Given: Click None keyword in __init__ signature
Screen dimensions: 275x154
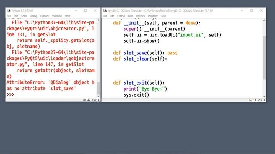Looking at the screenshot, I should (190, 23).
